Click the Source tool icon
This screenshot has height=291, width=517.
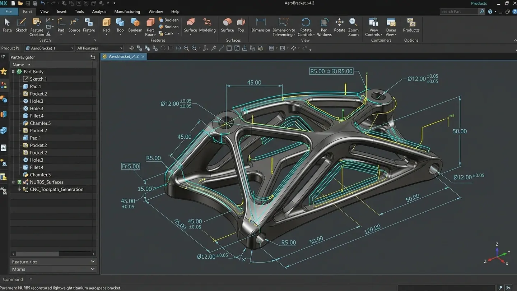pyautogui.click(x=74, y=22)
